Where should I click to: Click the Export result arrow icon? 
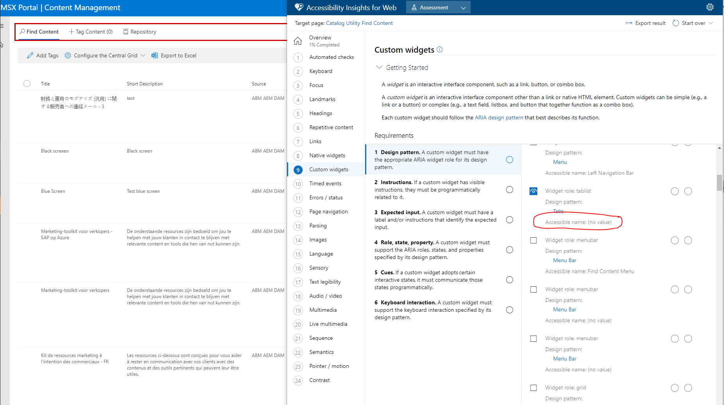(629, 23)
